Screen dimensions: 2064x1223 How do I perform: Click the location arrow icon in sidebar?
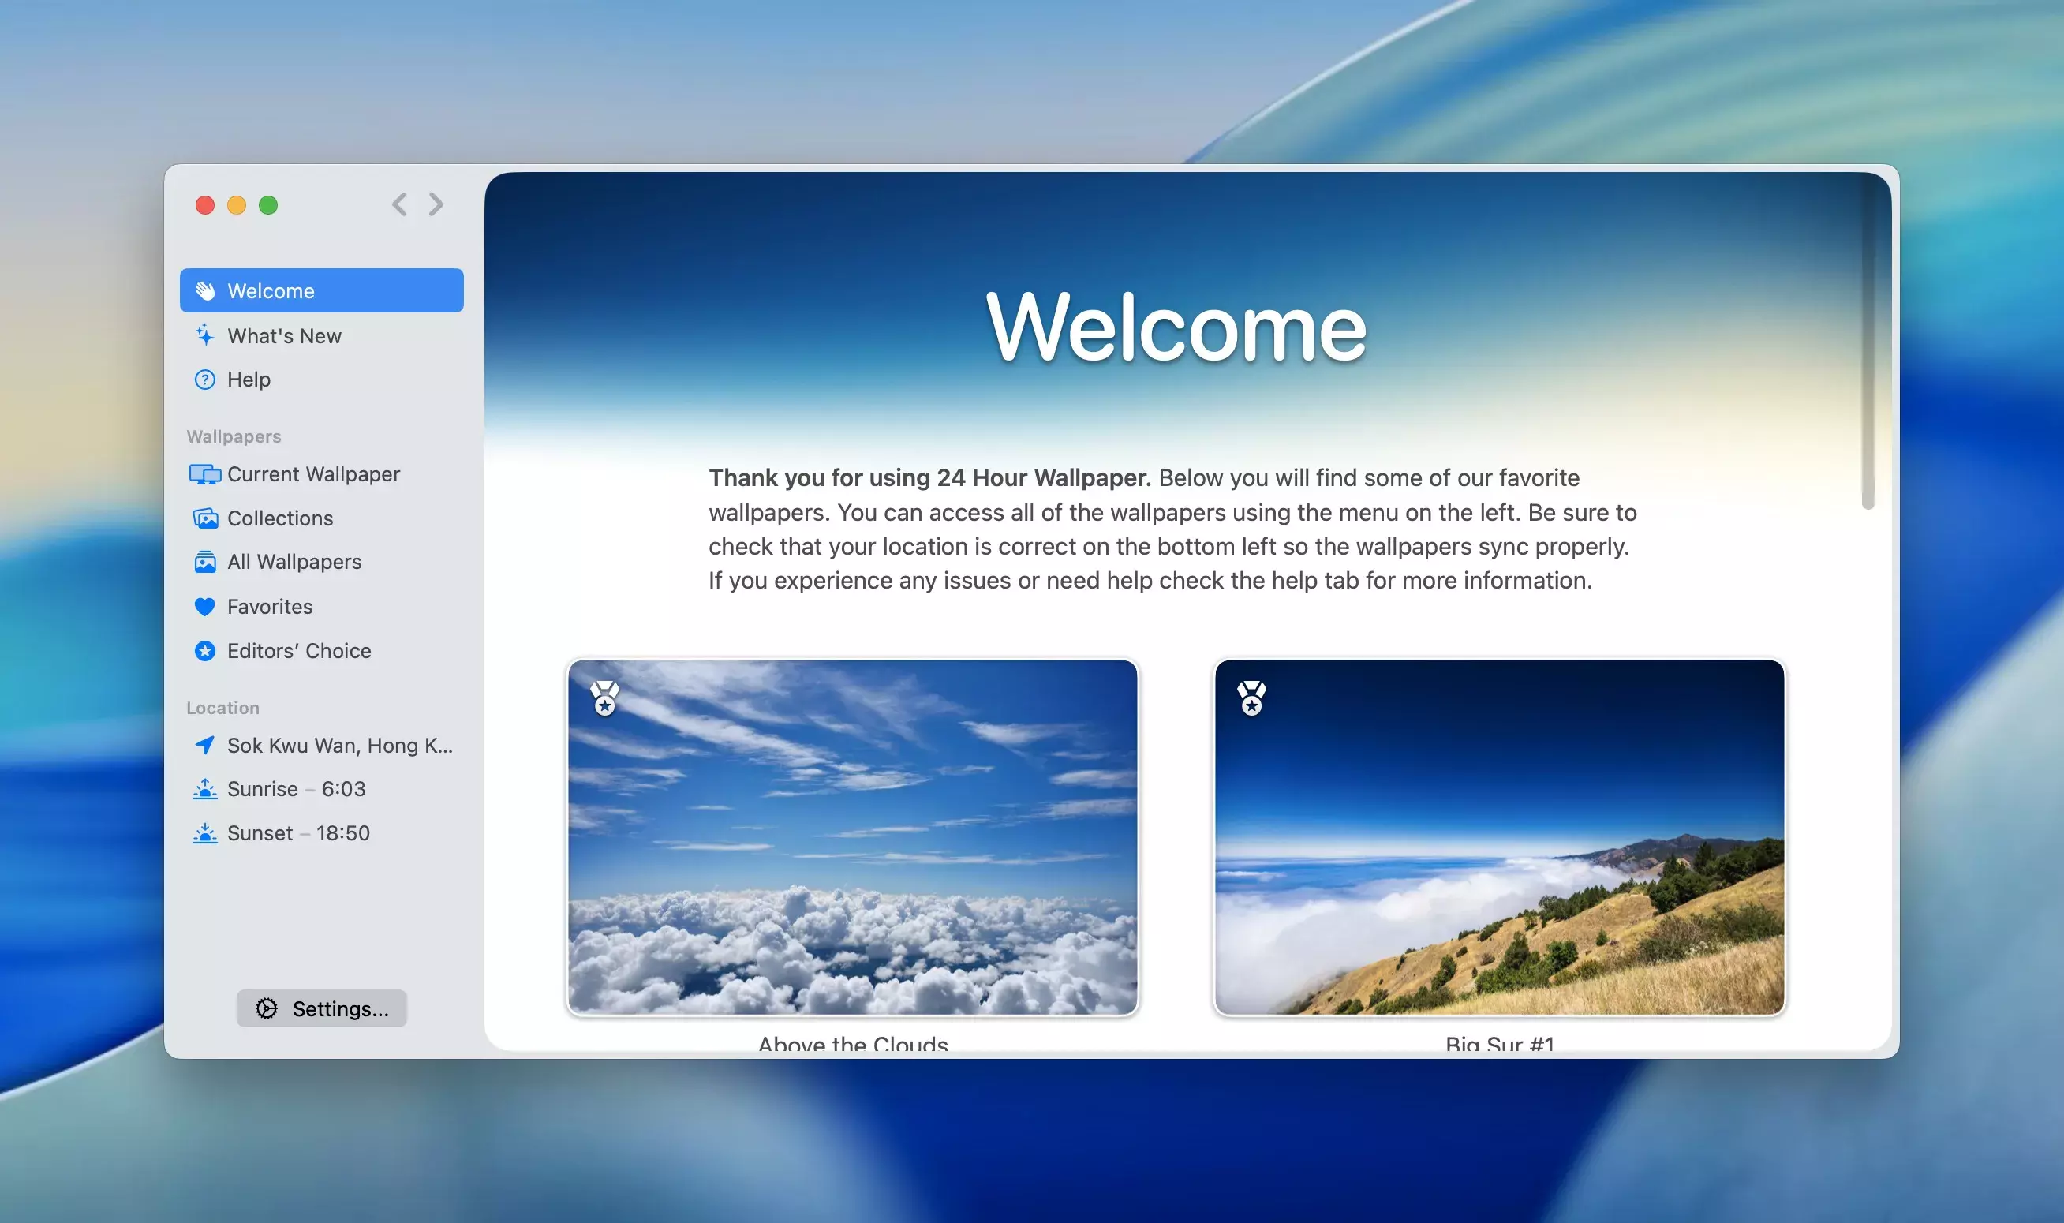(x=204, y=745)
